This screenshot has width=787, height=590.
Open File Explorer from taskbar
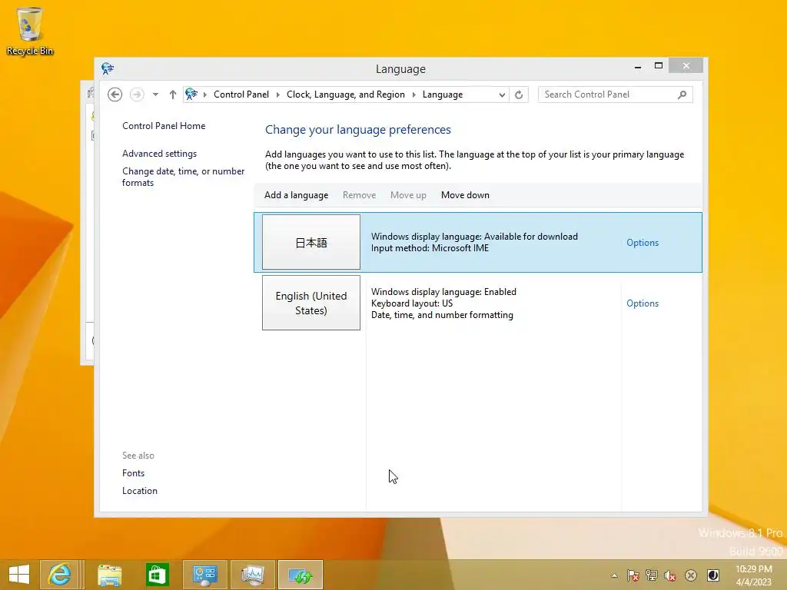click(109, 575)
